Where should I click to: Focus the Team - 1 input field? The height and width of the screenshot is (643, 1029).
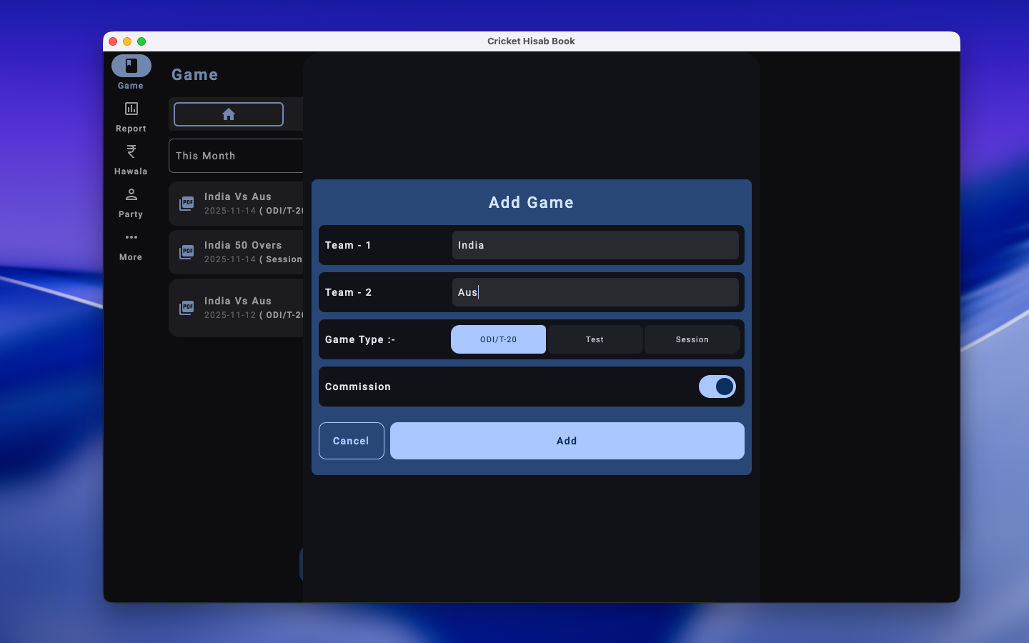(595, 245)
